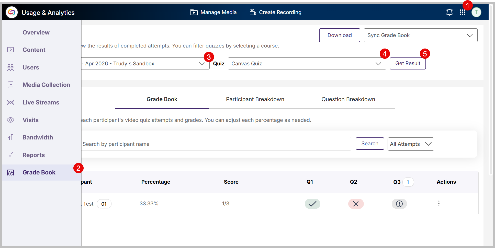Open Manage Media

[213, 12]
